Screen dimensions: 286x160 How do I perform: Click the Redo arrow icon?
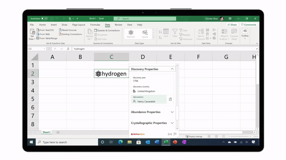[x=64, y=18]
